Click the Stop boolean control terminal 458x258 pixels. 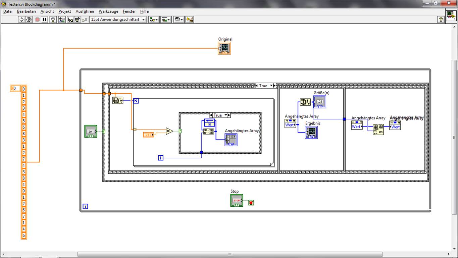[x=237, y=201]
